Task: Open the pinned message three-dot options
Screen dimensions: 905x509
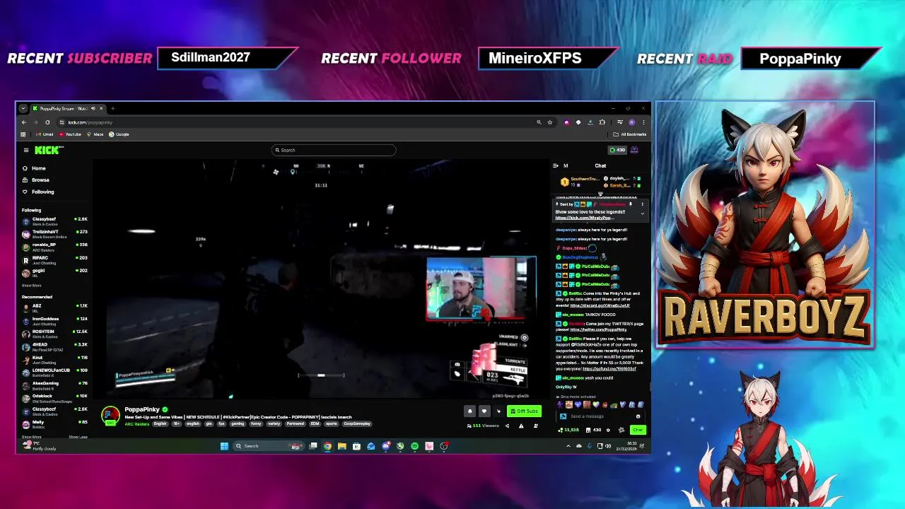Action: [x=642, y=204]
